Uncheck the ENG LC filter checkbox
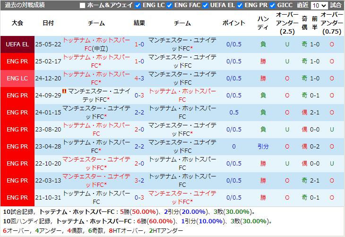Viewport: 345px width, 237px height. (x=138, y=6)
